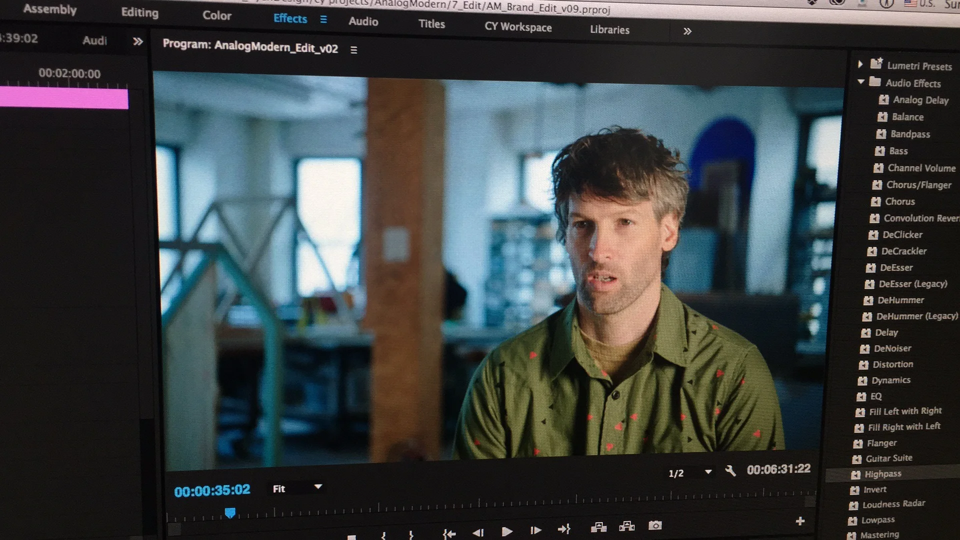Screen dimensions: 960x540
Task: Select the Highpass audio effect
Action: click(883, 474)
